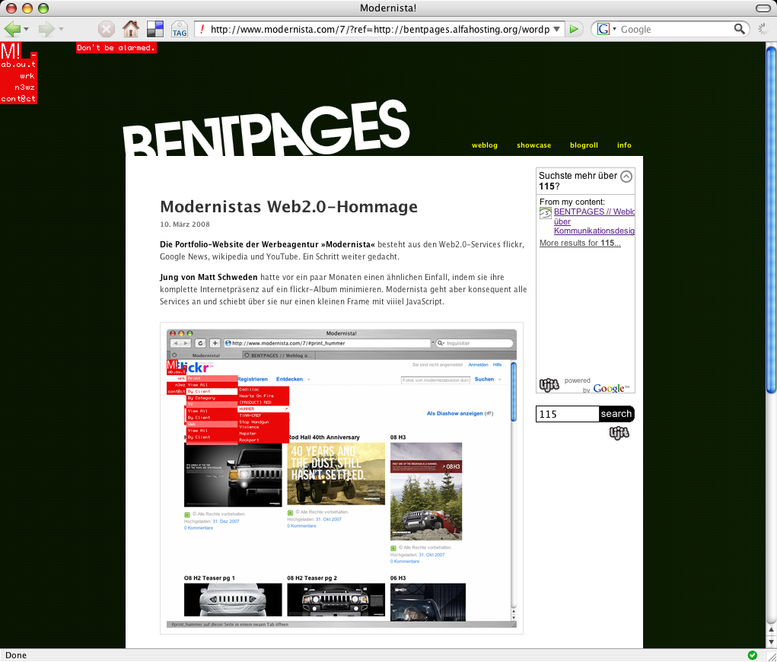This screenshot has width=777, height=662.
Task: Click the window toolbar toggle pill button
Action: pyautogui.click(x=763, y=8)
